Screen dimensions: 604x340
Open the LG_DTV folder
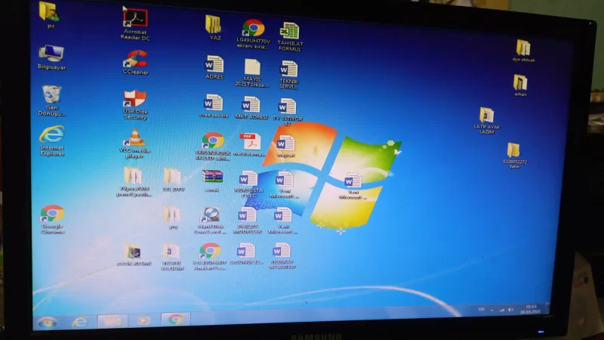173,180
